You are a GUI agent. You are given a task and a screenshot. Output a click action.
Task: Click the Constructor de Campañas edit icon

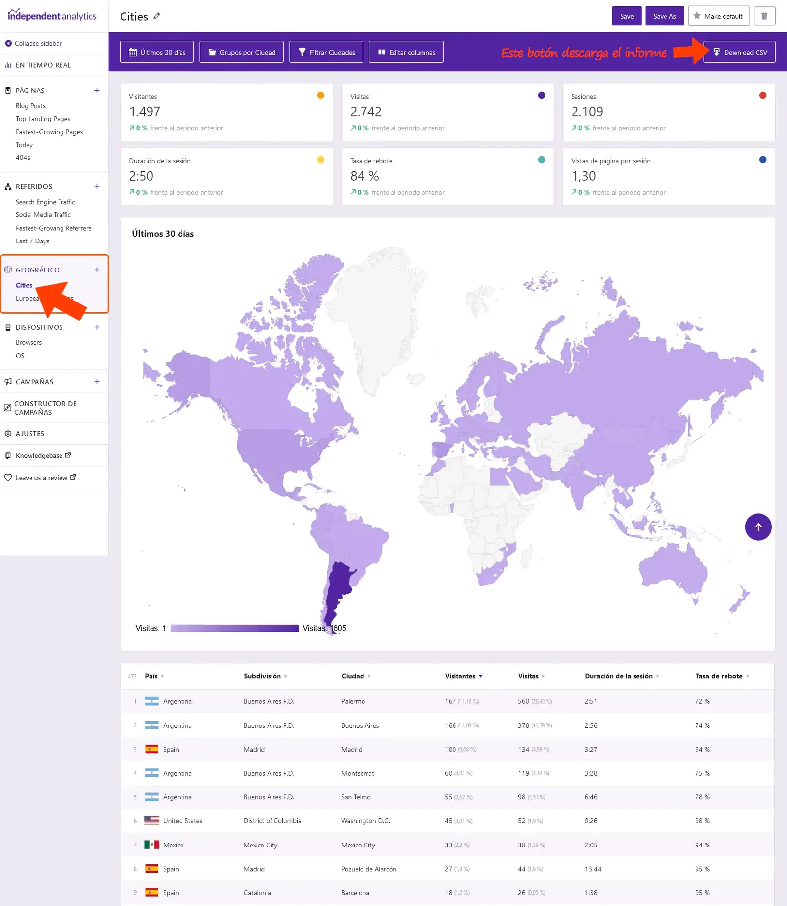pyautogui.click(x=8, y=408)
